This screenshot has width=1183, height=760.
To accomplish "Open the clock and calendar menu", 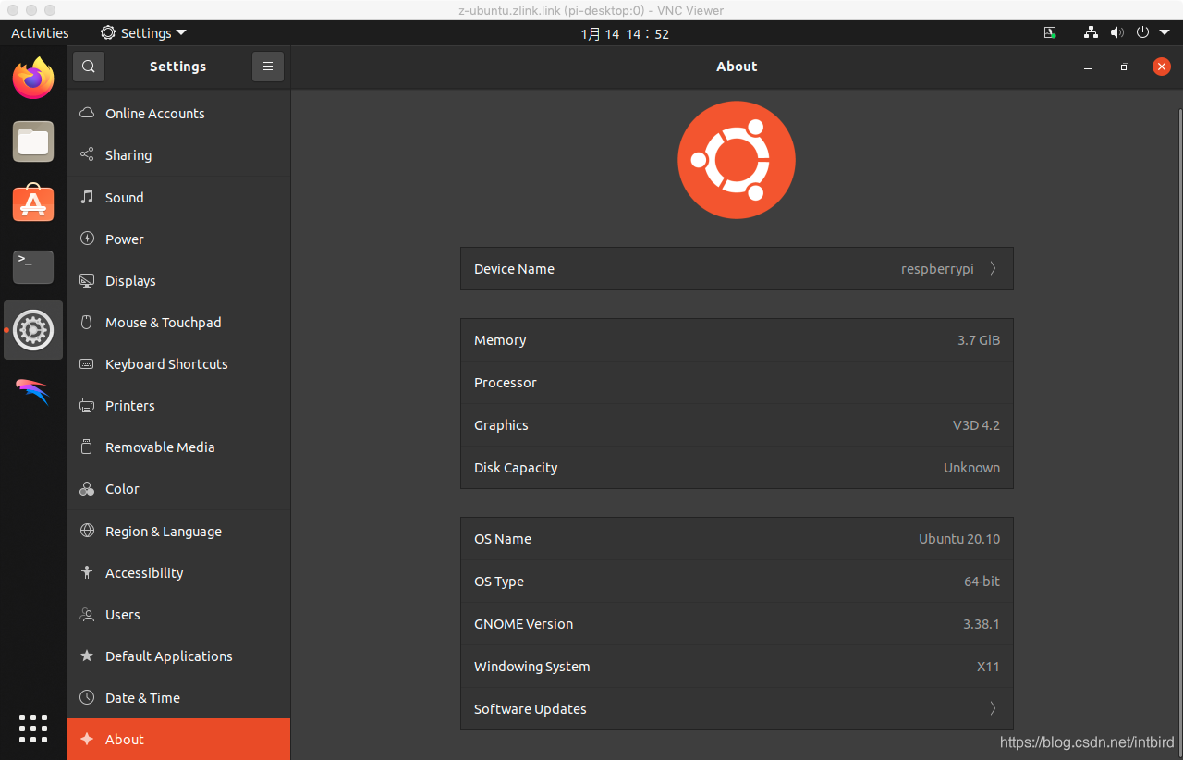I will (625, 33).
